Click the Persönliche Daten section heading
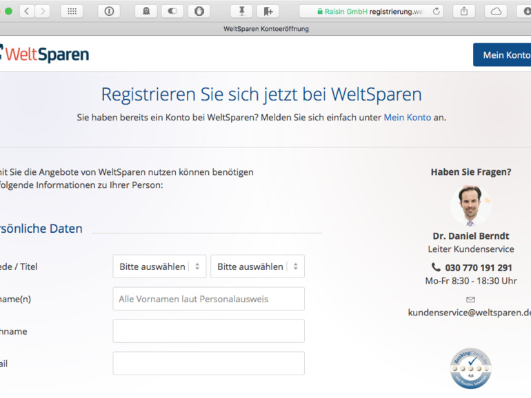531x398 pixels. (x=41, y=229)
